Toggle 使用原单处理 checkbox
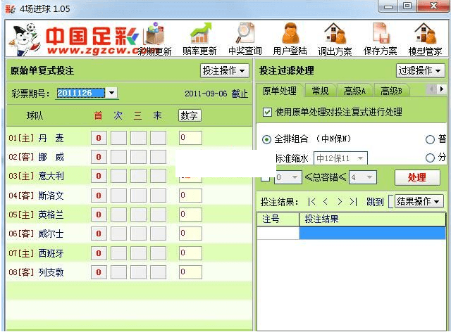Viewport: 451px width, 332px height. click(x=267, y=112)
